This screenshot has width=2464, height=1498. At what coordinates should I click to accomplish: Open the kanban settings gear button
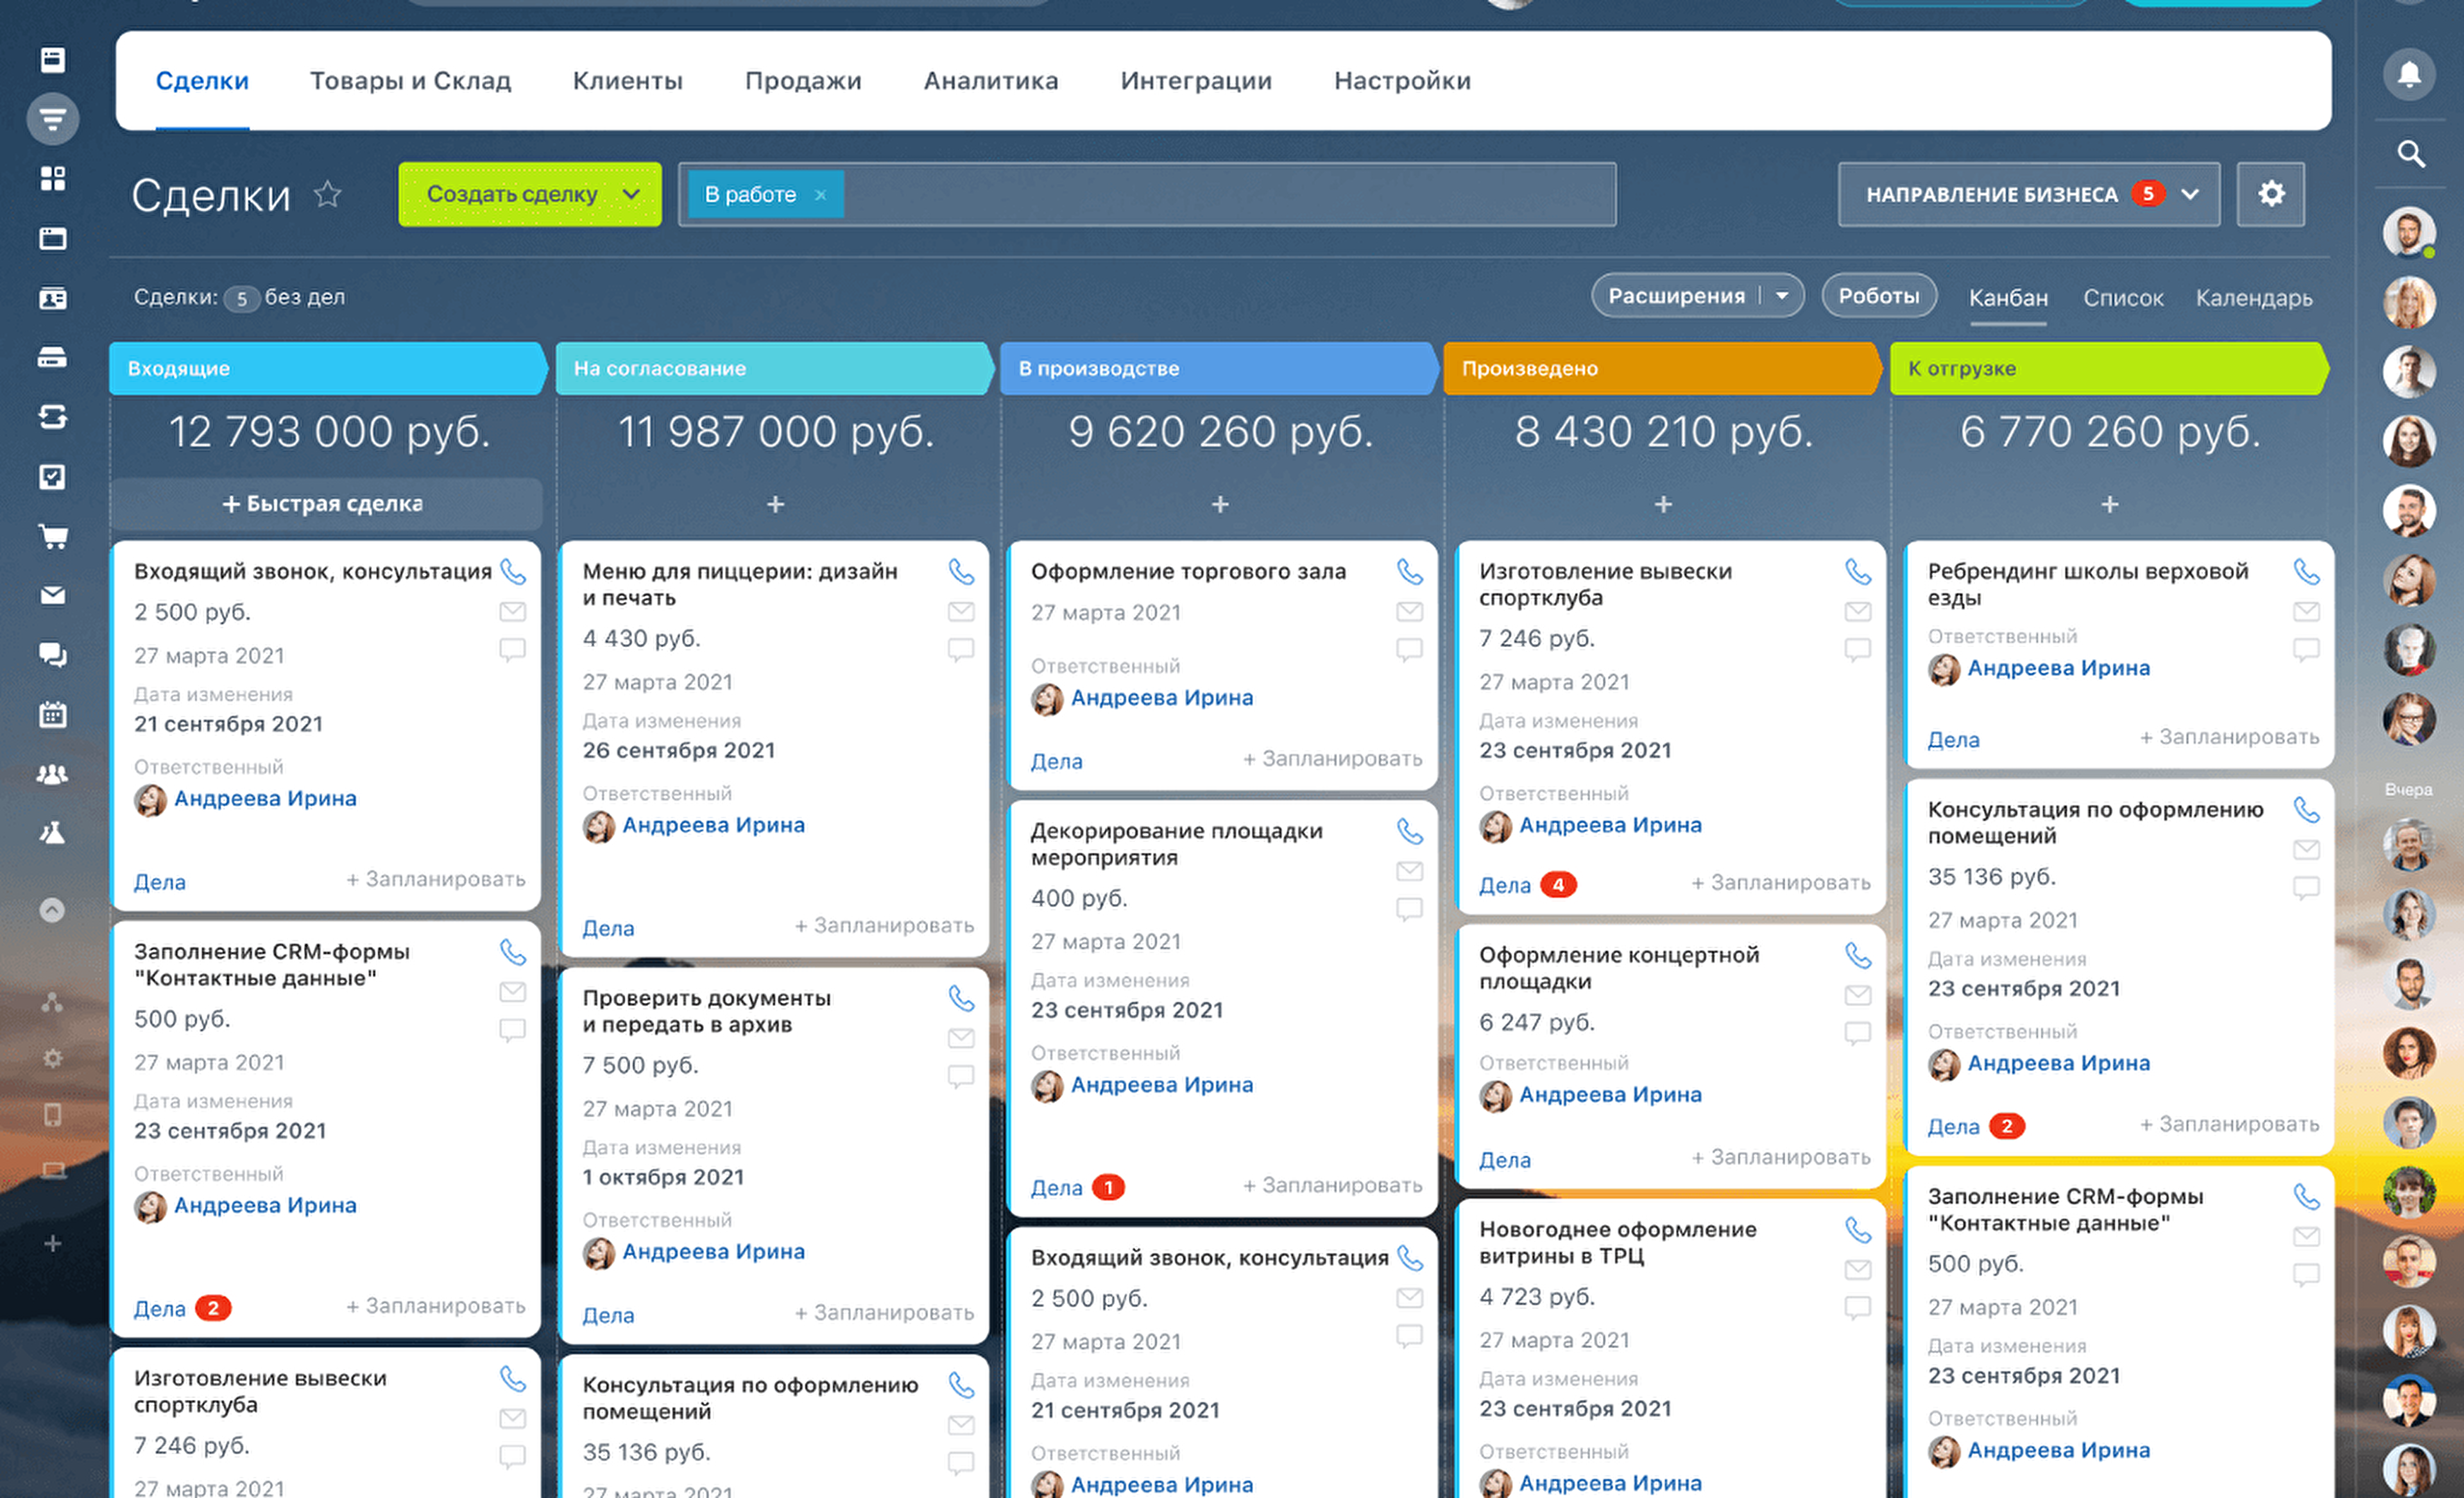pyautogui.click(x=2271, y=194)
